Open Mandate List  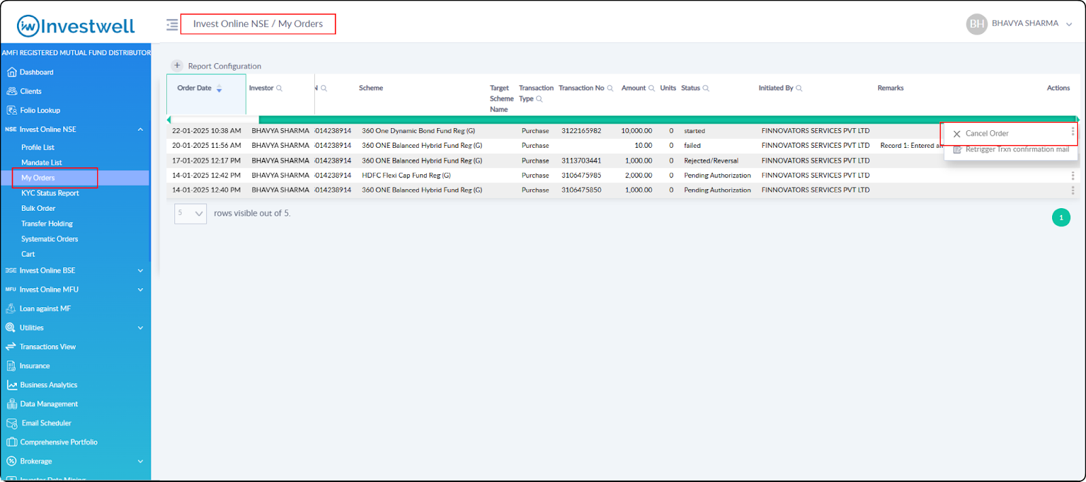point(41,163)
